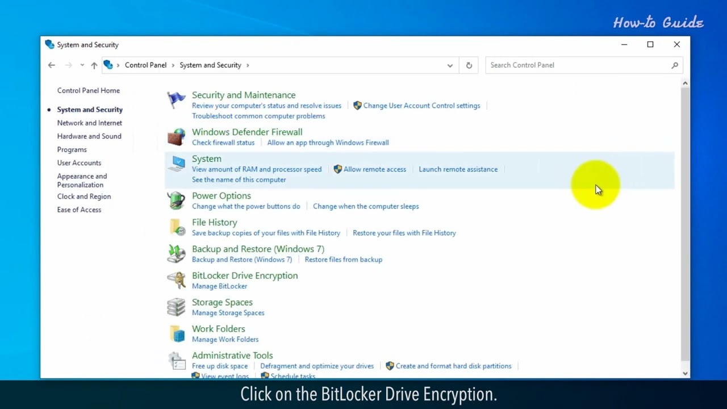This screenshot has width=727, height=409.
Task: Click Manage BitLocker link
Action: 219,286
